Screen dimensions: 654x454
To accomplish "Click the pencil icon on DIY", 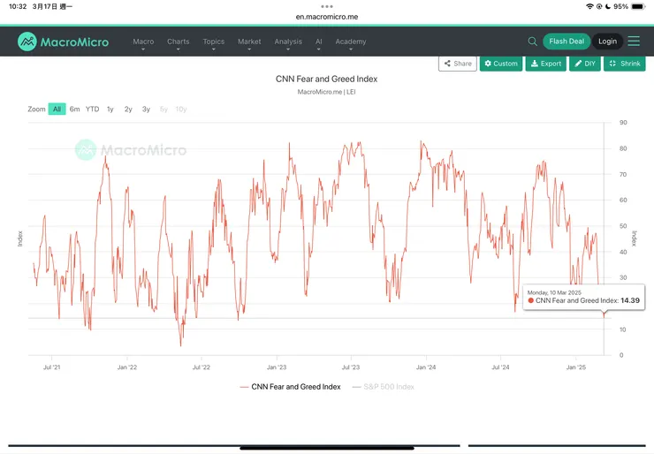I will tap(578, 64).
